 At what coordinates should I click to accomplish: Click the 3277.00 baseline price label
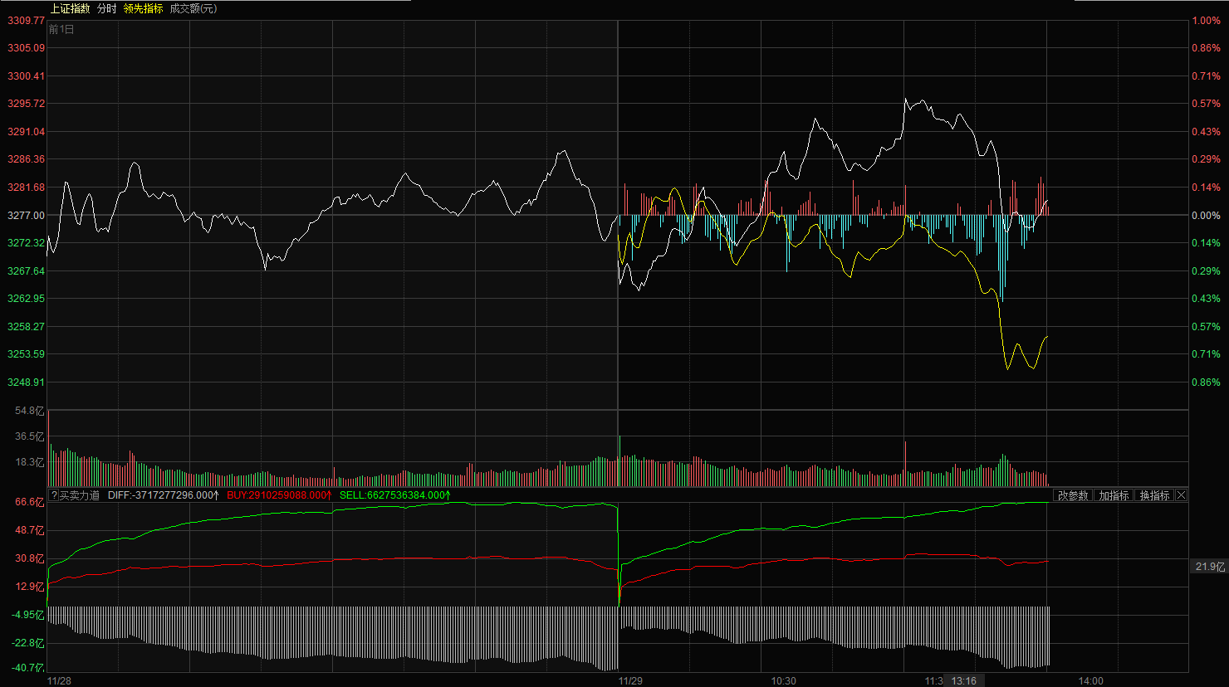point(27,215)
